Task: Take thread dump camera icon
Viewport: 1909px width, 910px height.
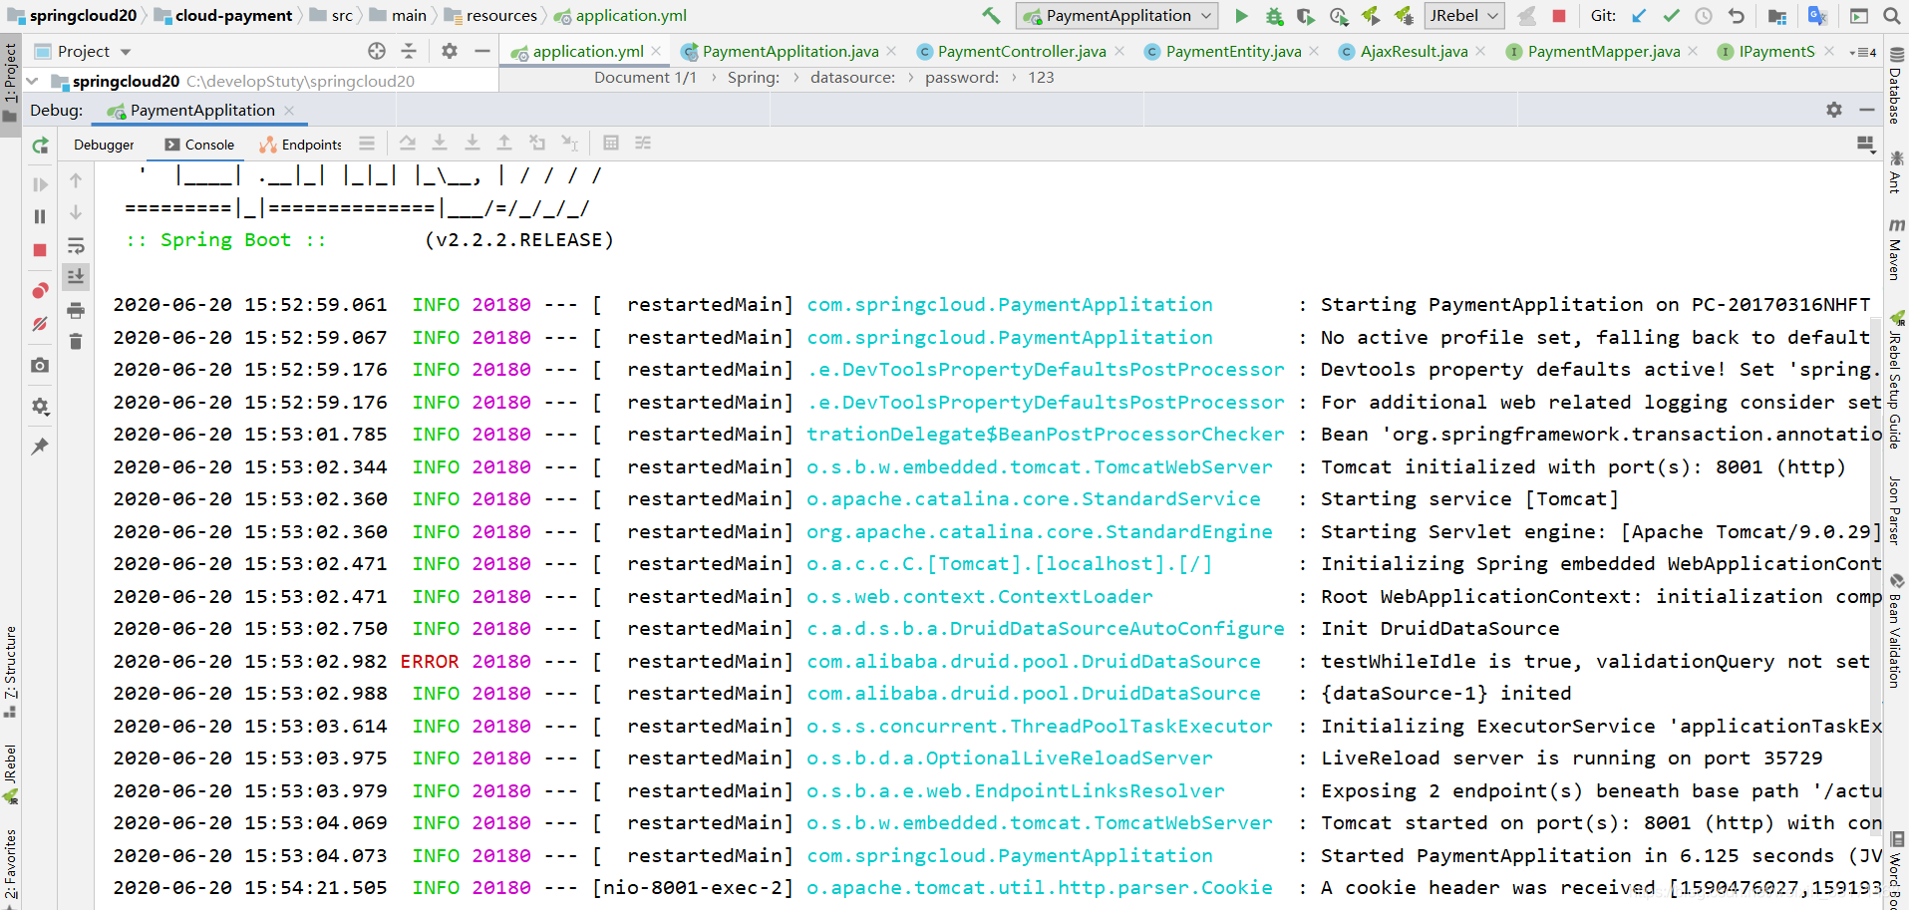Action: coord(40,366)
